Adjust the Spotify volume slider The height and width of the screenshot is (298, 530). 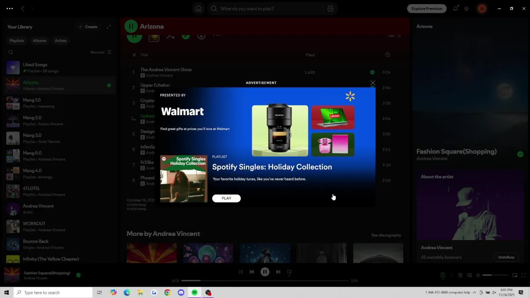[495, 275]
